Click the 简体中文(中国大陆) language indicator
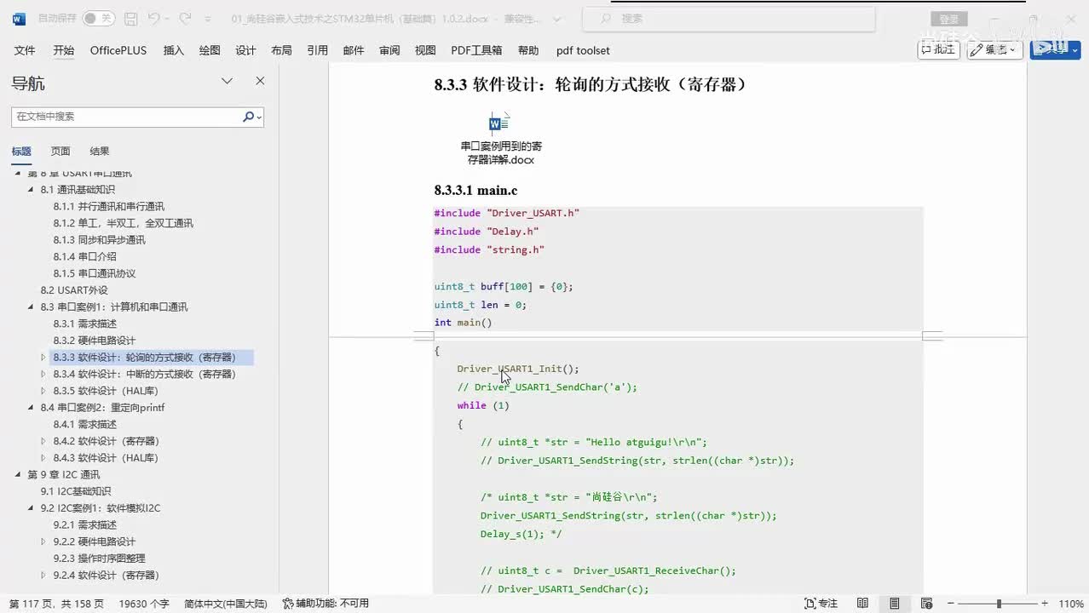 pos(226,604)
